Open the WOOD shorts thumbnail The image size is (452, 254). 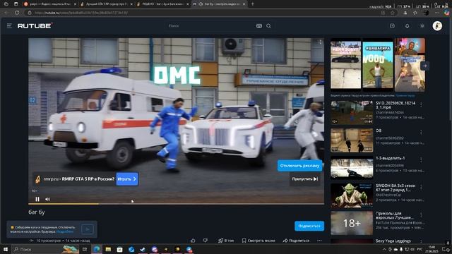(377, 65)
